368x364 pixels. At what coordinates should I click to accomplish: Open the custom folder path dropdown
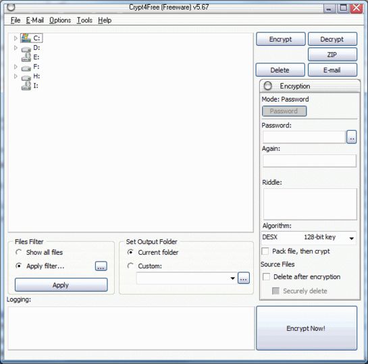point(232,278)
